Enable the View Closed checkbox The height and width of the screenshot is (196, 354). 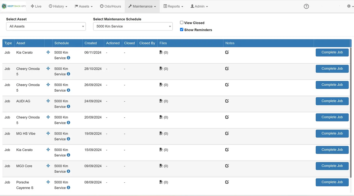tap(182, 22)
